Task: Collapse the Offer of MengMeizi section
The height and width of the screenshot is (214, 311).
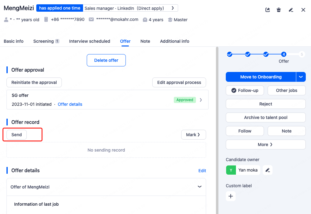Action: coord(200,187)
